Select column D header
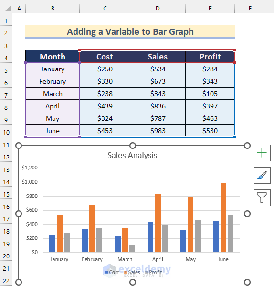This screenshot has height=286, width=274. click(158, 9)
